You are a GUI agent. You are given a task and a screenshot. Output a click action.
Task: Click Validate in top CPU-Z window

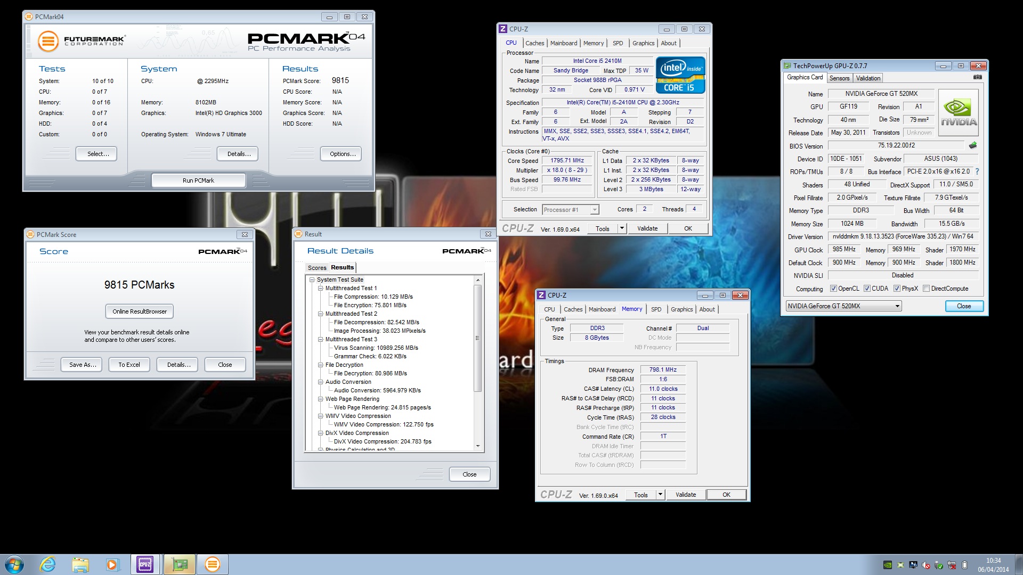point(647,228)
